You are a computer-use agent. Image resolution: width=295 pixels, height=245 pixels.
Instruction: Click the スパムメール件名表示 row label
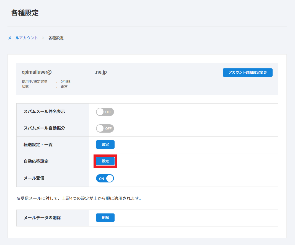pos(44,112)
